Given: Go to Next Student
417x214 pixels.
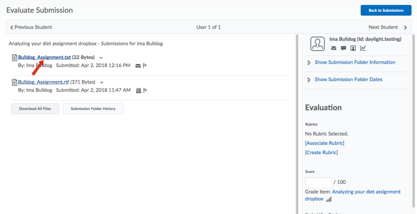Looking at the screenshot, I should (387, 27).
